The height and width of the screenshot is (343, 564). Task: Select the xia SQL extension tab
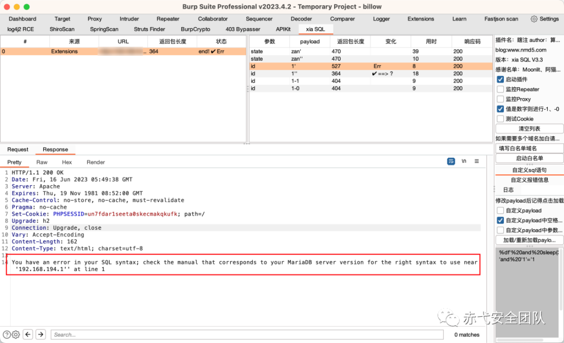pos(315,29)
